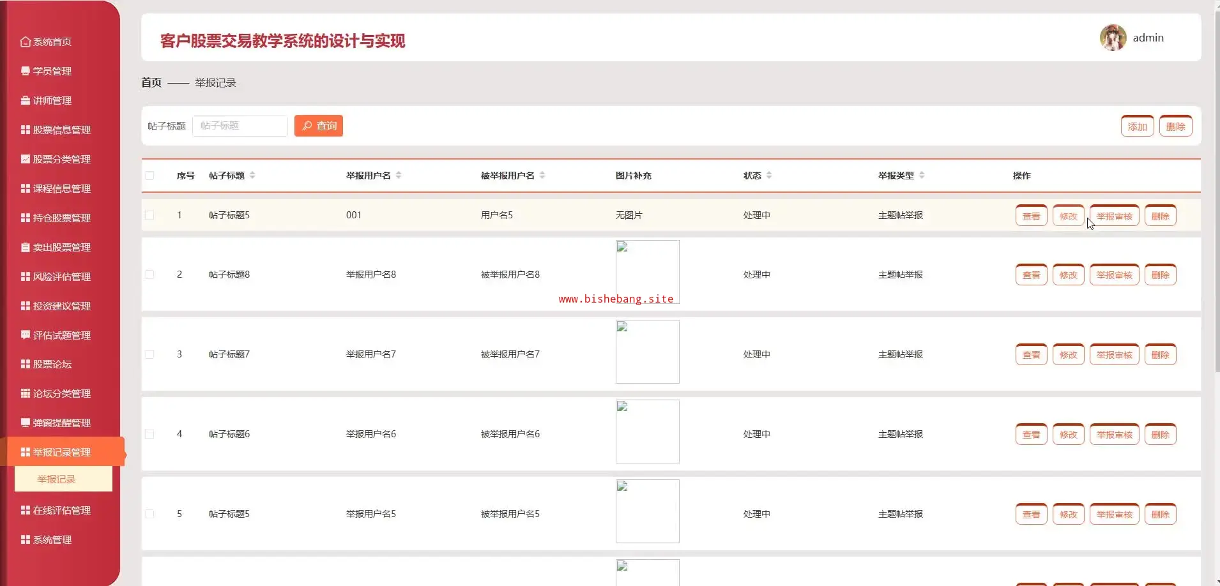Click the briefcase icon beside 讲师管理
This screenshot has width=1220, height=586.
pyautogui.click(x=26, y=100)
